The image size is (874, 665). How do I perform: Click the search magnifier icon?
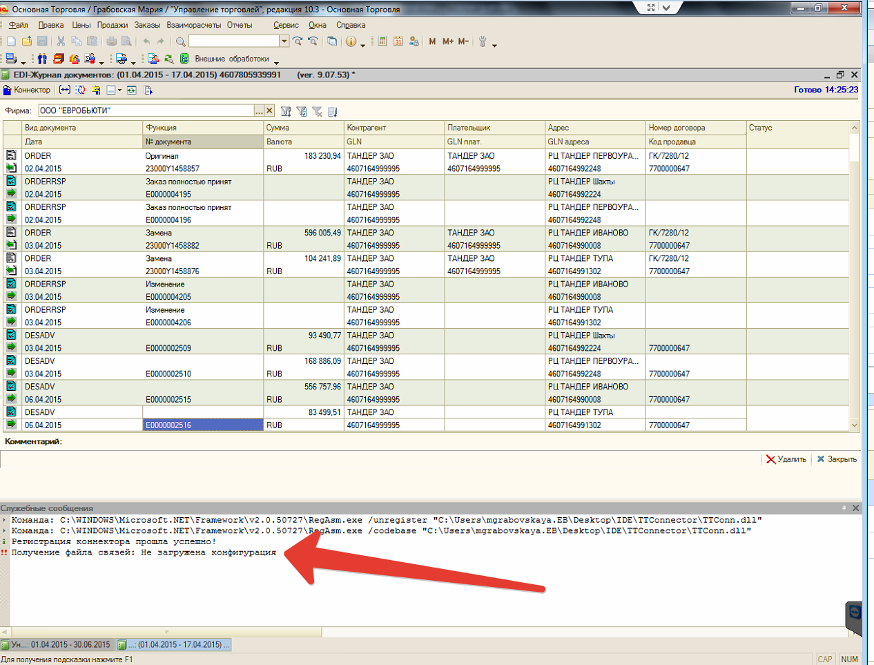[181, 41]
